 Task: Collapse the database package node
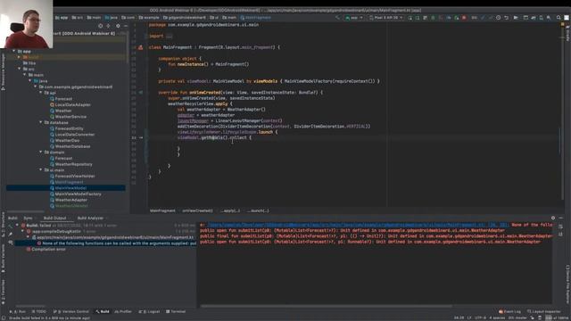pos(40,122)
